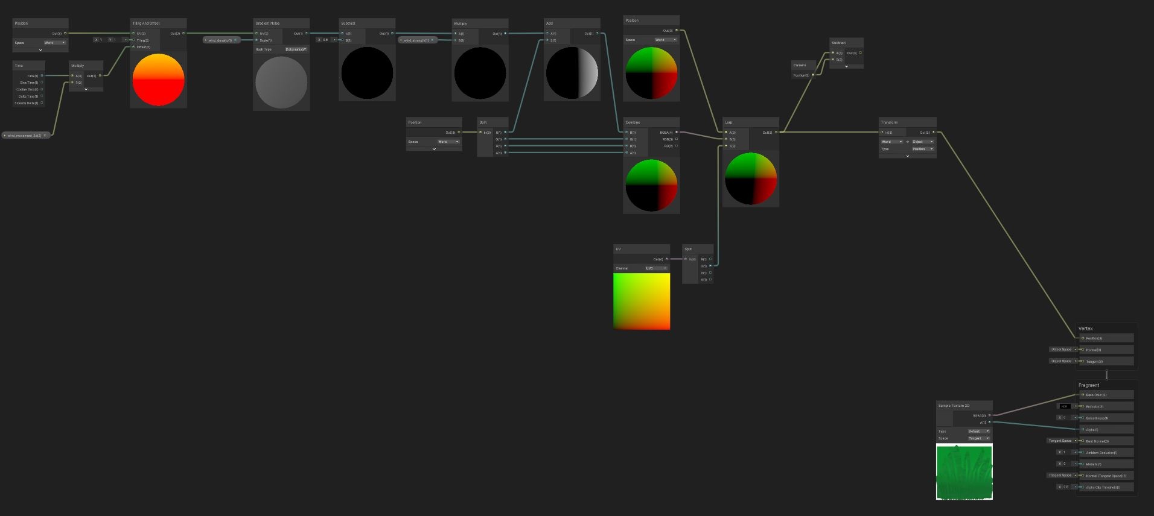1154x516 pixels.
Task: Click the Sample Texture 2D RGBA output port
Action: [x=989, y=415]
